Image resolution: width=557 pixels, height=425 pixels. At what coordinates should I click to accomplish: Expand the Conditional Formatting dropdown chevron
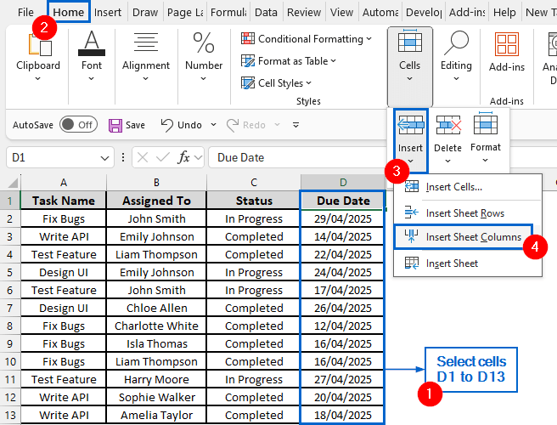tap(369, 38)
